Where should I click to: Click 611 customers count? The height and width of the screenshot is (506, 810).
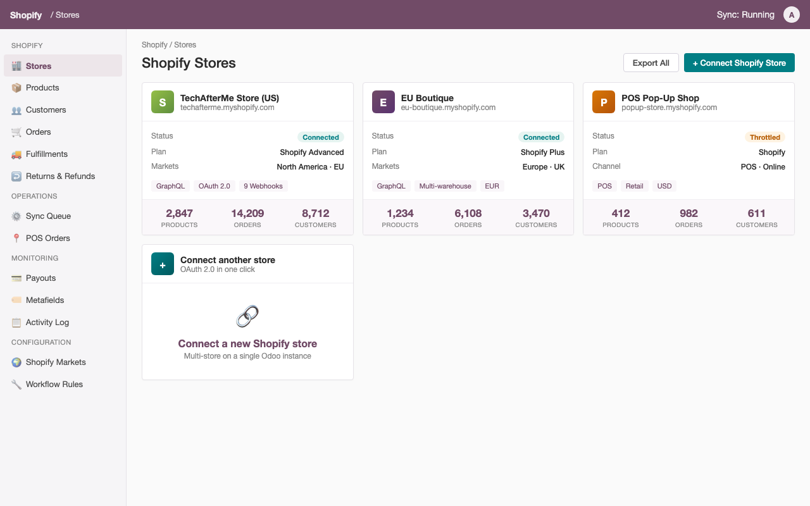pyautogui.click(x=757, y=213)
